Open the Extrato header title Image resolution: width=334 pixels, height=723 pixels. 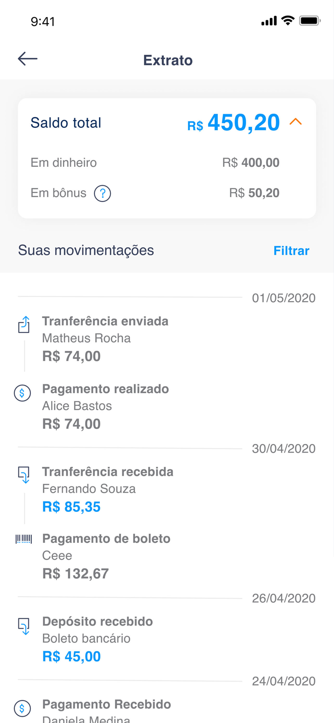click(167, 60)
